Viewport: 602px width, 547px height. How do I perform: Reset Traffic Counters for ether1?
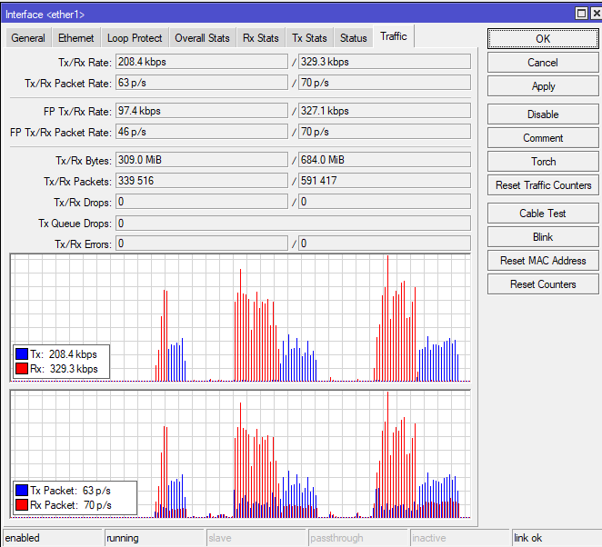pos(543,185)
